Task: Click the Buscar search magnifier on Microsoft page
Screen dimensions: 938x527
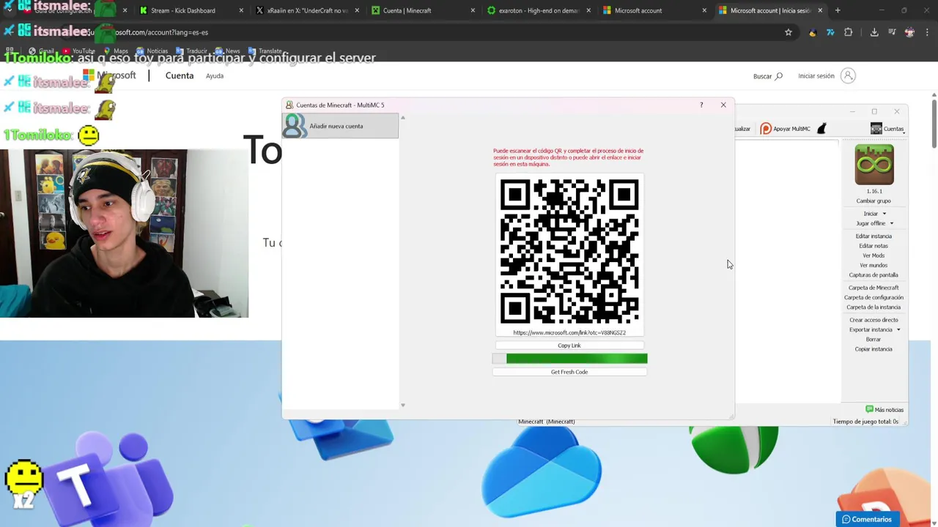Action: point(779,76)
